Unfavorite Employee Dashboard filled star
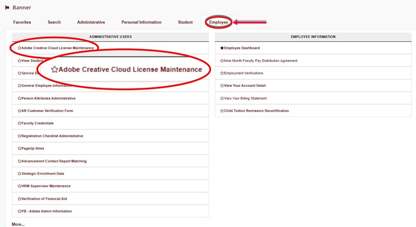The image size is (416, 227). tap(222, 48)
